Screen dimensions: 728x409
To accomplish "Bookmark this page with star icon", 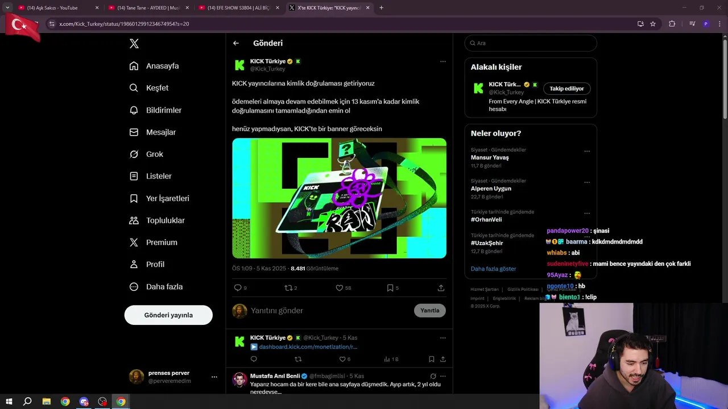I will coord(653,24).
